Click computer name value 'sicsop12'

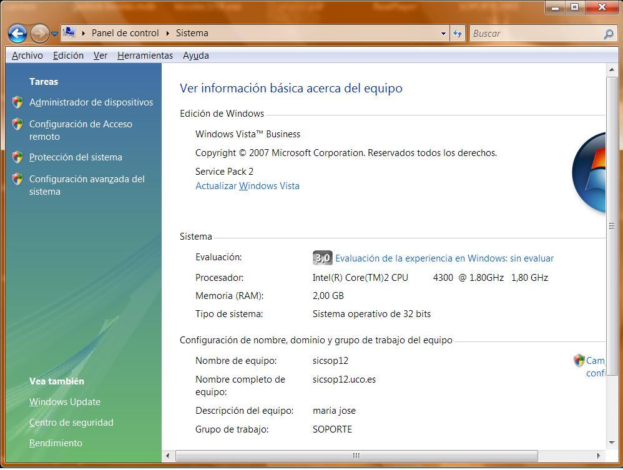[x=330, y=361]
